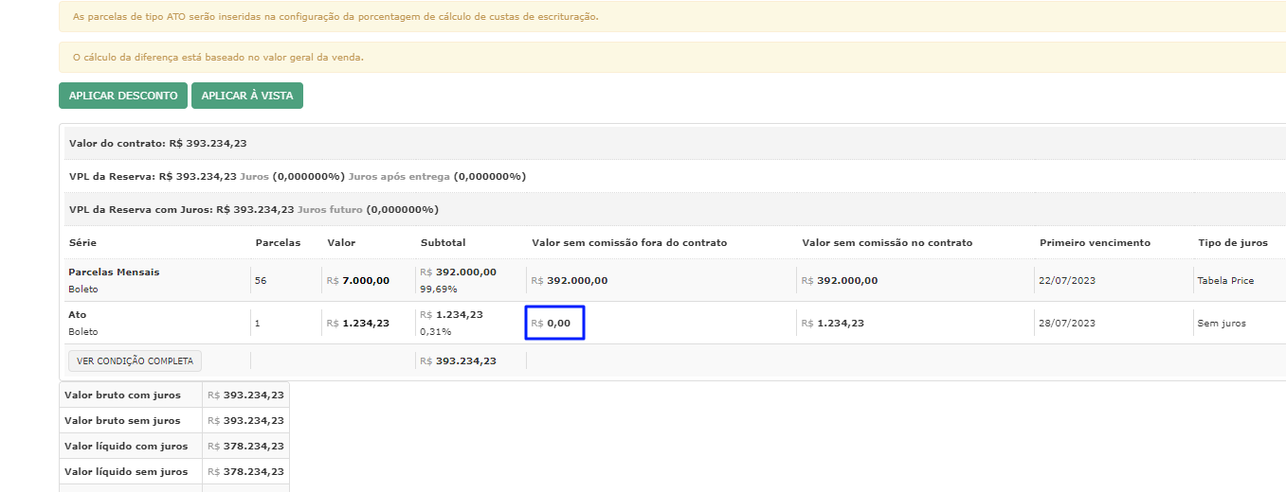Click the APLICAR À VISTA button

click(247, 96)
